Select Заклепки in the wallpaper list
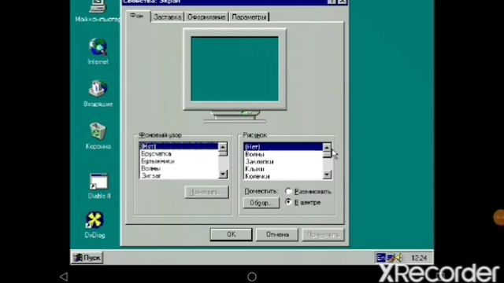This screenshot has width=504, height=283. [283, 162]
